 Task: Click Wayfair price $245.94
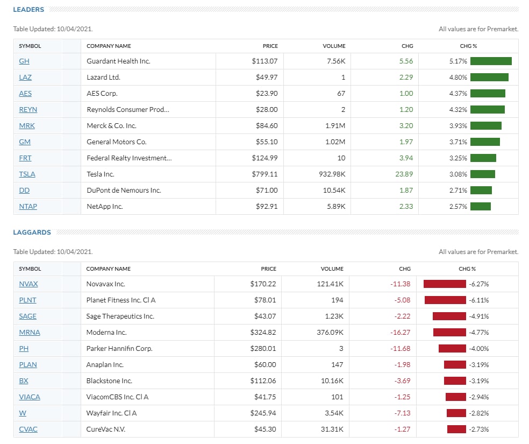(x=263, y=413)
